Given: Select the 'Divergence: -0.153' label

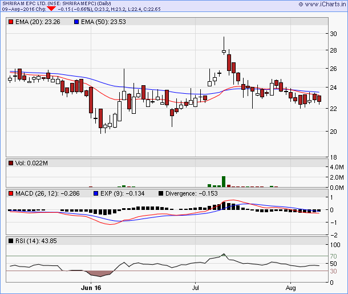Looking at the screenshot, I should [x=192, y=193].
